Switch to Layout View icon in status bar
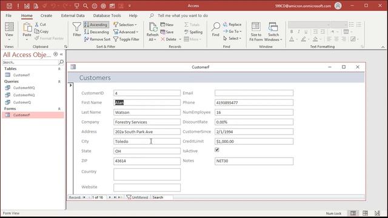 365,213
